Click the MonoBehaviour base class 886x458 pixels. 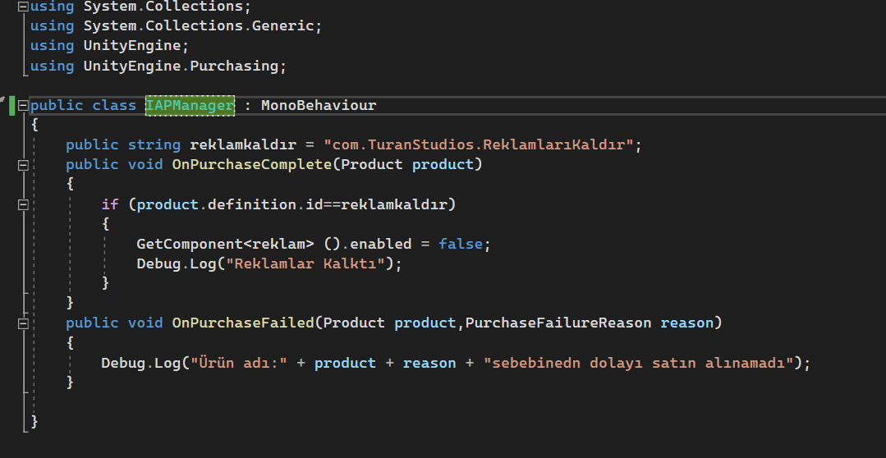319,106
